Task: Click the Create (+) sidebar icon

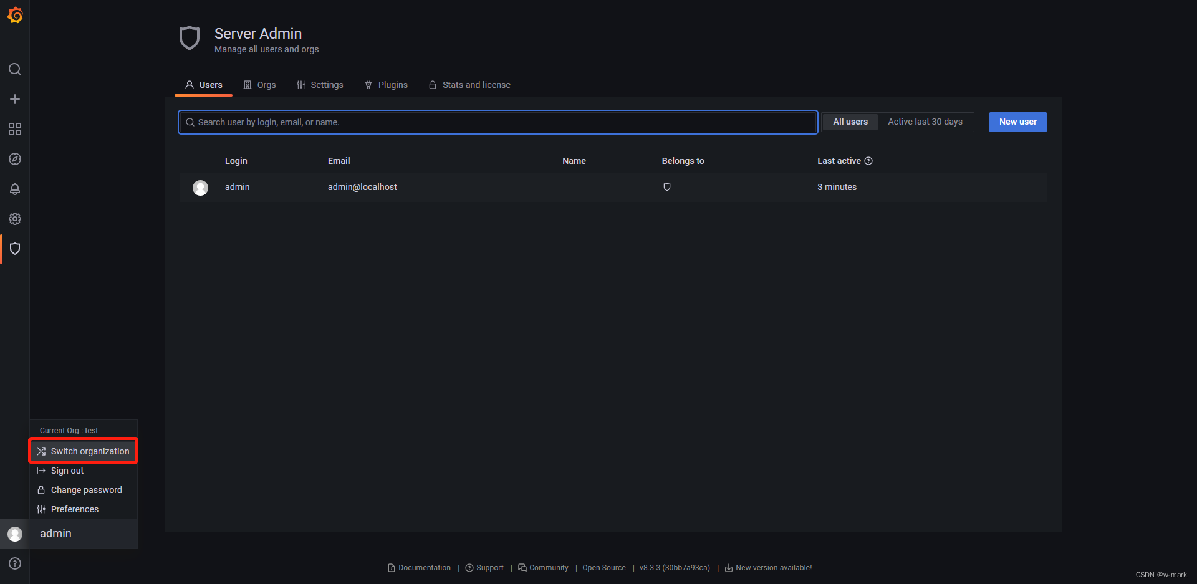Action: tap(15, 98)
